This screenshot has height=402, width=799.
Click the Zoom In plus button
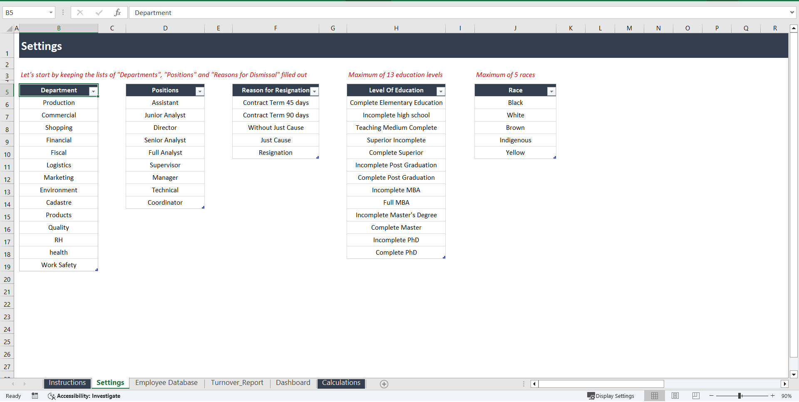pyautogui.click(x=772, y=396)
